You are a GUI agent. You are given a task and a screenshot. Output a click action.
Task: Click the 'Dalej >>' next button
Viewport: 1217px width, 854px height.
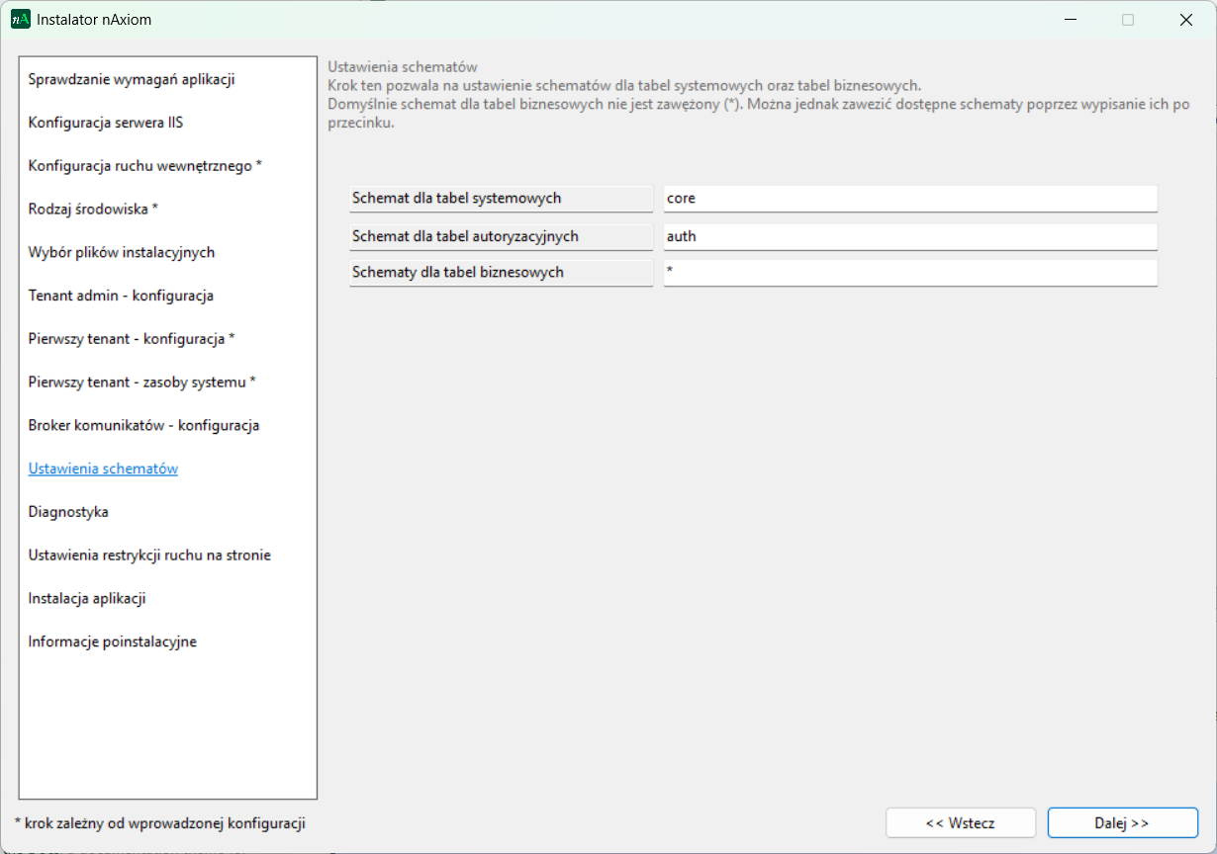1122,822
